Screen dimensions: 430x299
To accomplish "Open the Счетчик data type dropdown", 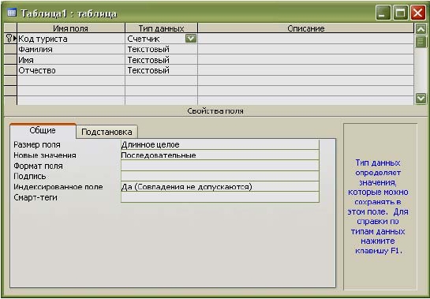I will coord(191,39).
